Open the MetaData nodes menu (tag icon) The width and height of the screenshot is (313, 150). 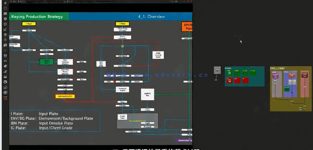(x=5, y=66)
